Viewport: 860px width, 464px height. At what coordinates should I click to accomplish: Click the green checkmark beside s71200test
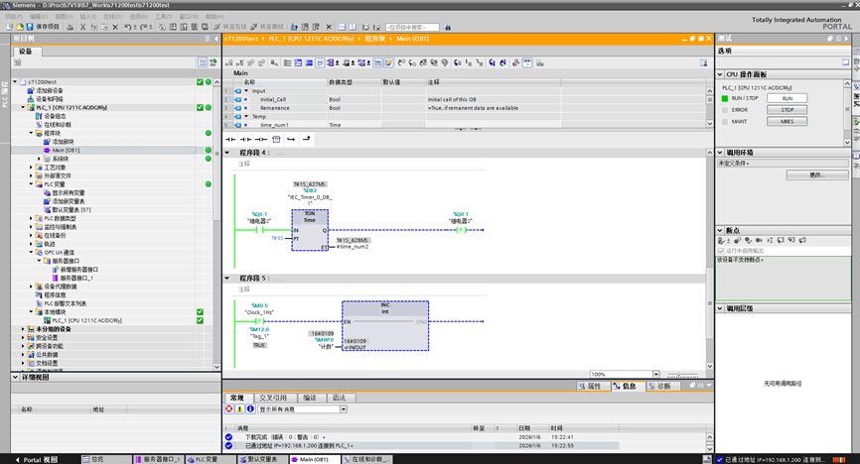[201, 82]
